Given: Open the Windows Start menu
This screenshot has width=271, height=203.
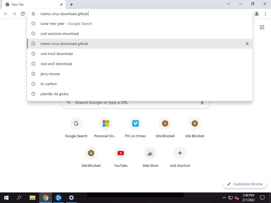Looking at the screenshot, I should click(x=6, y=198).
